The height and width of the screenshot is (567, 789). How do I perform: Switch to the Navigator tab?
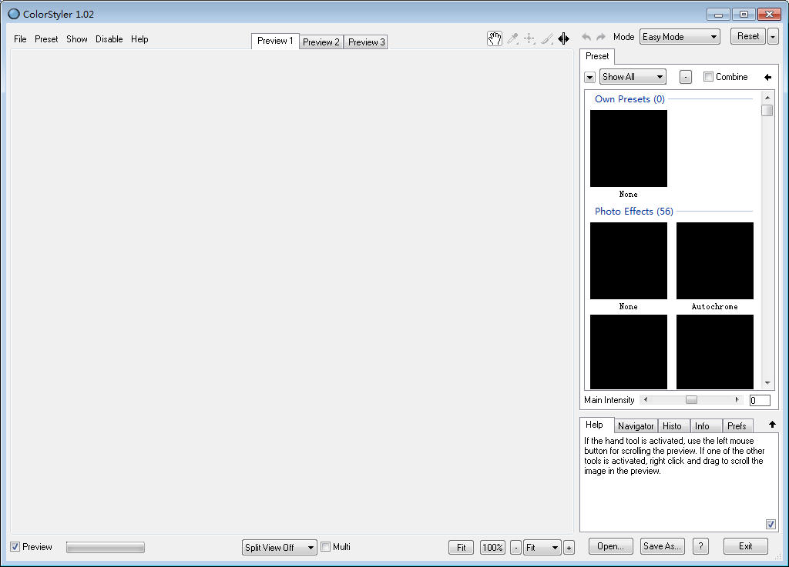point(636,426)
